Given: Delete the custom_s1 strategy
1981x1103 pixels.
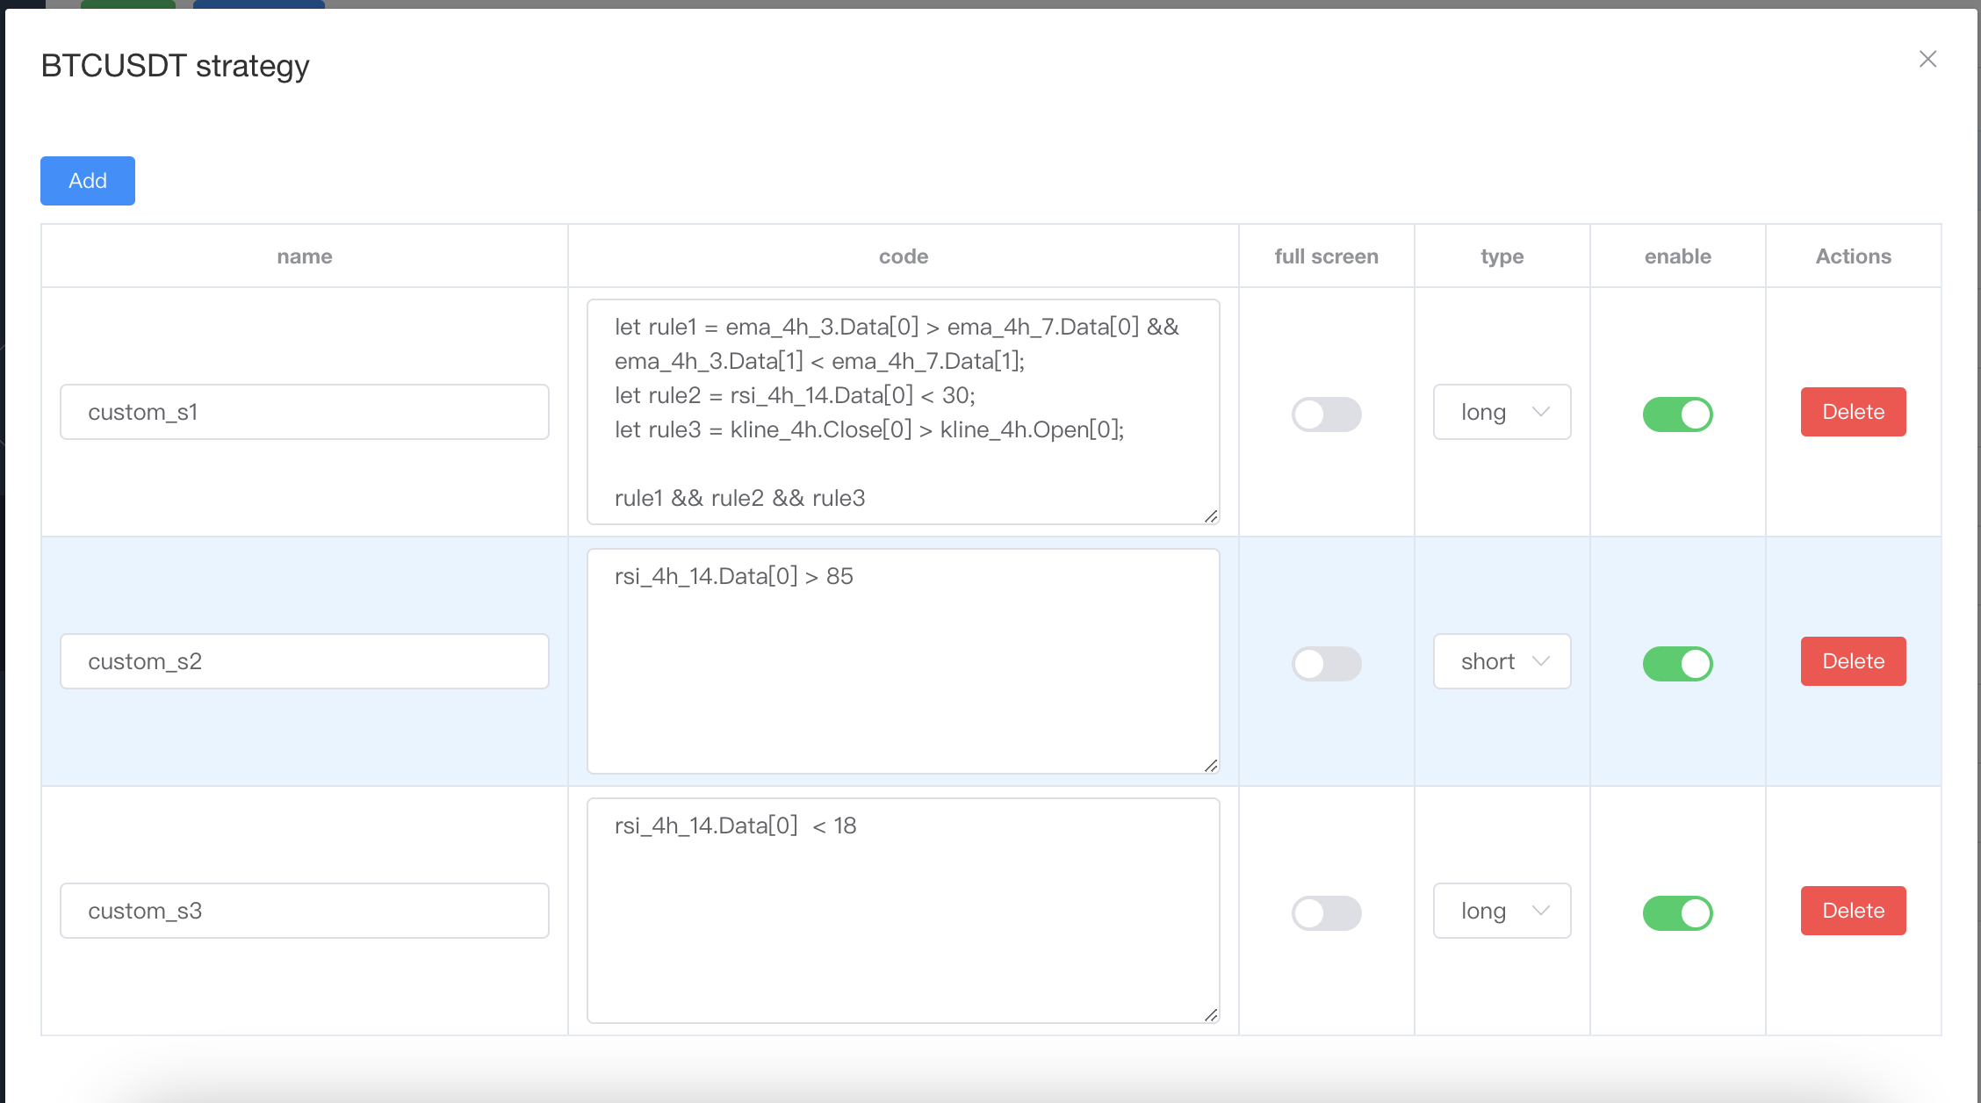Looking at the screenshot, I should [x=1853, y=412].
